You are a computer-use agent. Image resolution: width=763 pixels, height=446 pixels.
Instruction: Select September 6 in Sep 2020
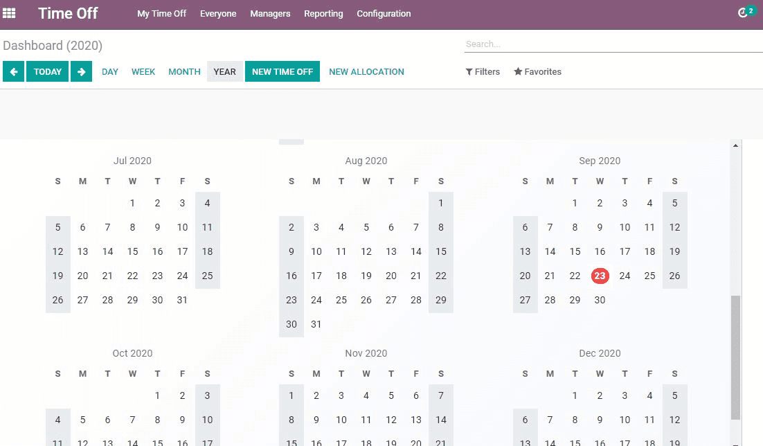(x=525, y=227)
